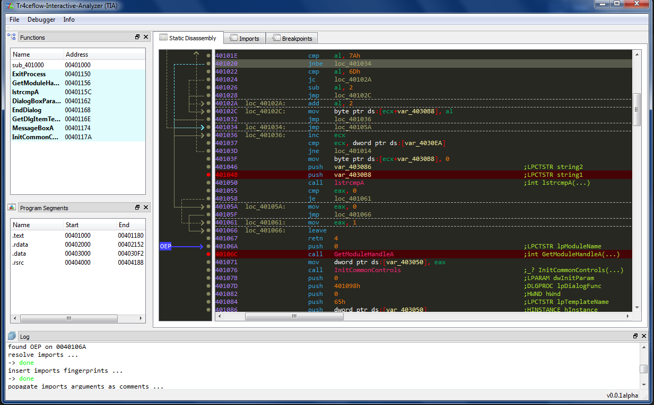This screenshot has width=654, height=405.
Task: Click the Functions panel icon
Action: [x=12, y=37]
